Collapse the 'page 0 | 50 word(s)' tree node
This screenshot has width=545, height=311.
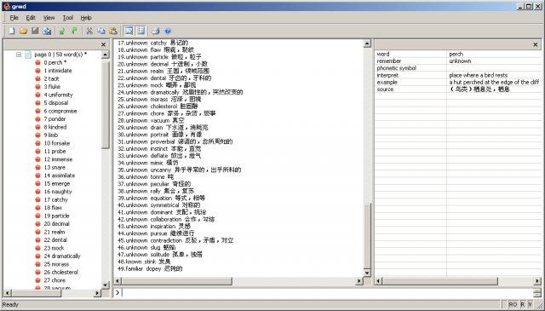(x=19, y=55)
